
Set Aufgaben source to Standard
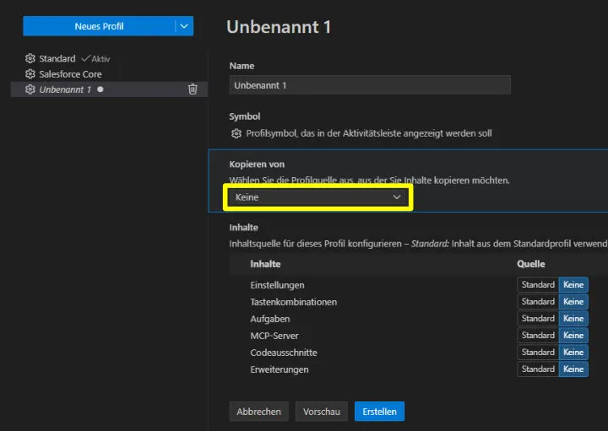tap(537, 319)
